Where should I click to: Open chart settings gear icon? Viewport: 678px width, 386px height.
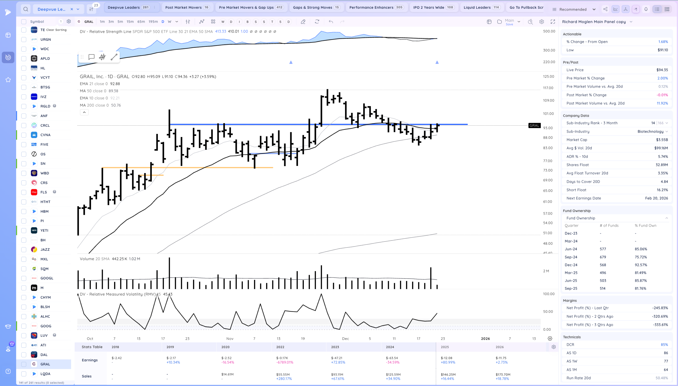point(542,22)
